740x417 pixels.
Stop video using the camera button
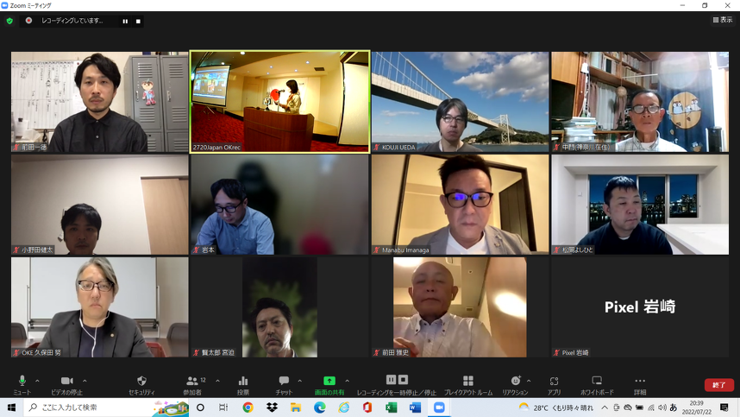click(x=66, y=382)
